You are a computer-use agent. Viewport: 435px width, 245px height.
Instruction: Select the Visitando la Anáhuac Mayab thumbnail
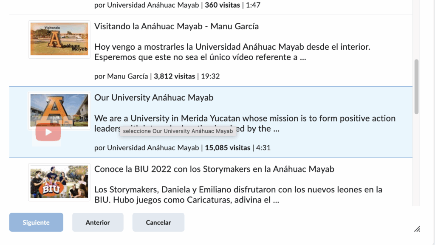pyautogui.click(x=59, y=39)
